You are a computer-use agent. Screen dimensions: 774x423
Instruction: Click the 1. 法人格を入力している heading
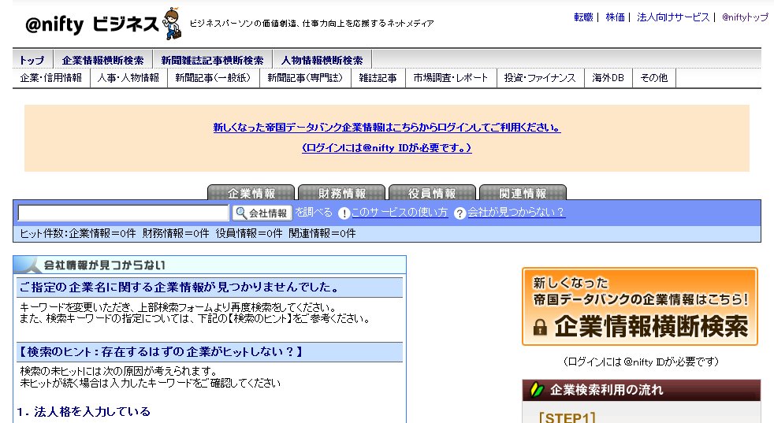(x=84, y=411)
